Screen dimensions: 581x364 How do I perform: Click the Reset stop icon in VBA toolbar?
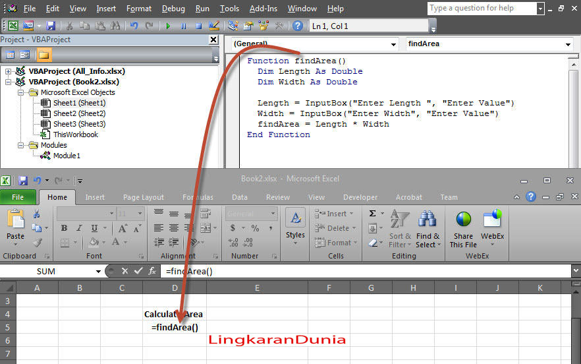pos(199,26)
